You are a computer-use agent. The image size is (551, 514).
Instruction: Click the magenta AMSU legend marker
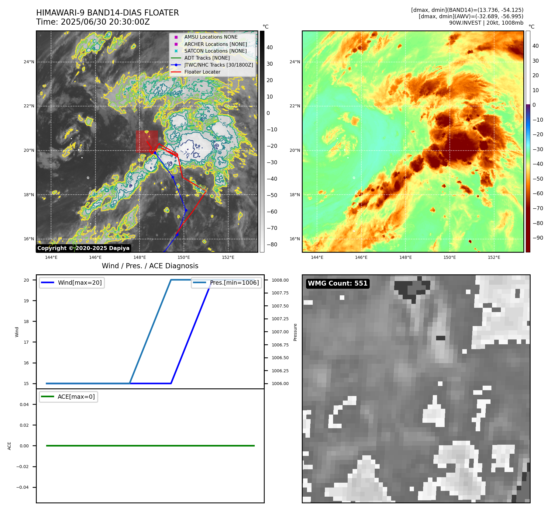(x=176, y=37)
